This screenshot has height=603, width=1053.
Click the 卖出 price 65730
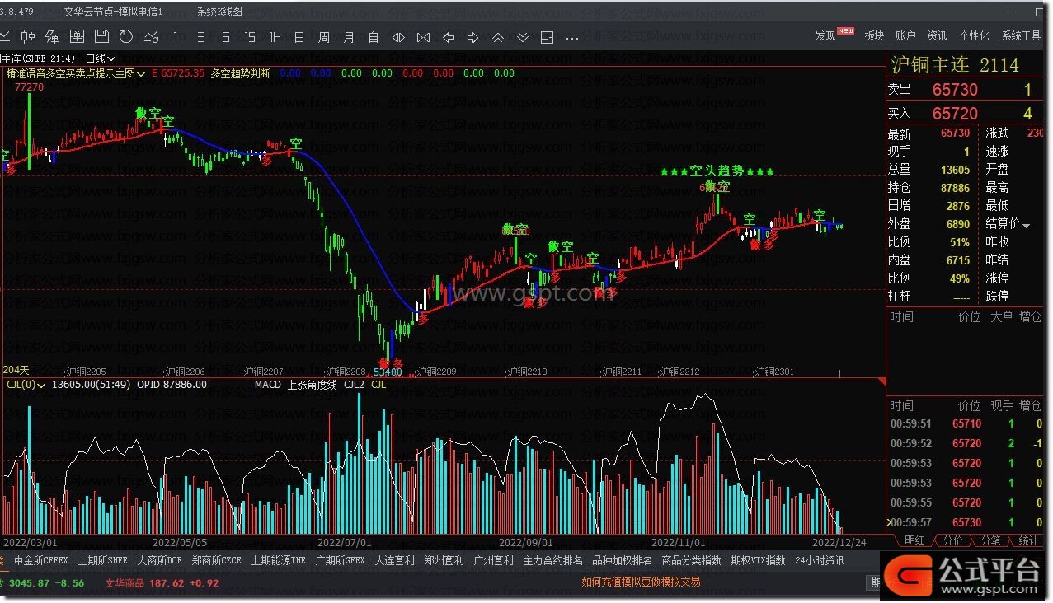pyautogui.click(x=955, y=91)
